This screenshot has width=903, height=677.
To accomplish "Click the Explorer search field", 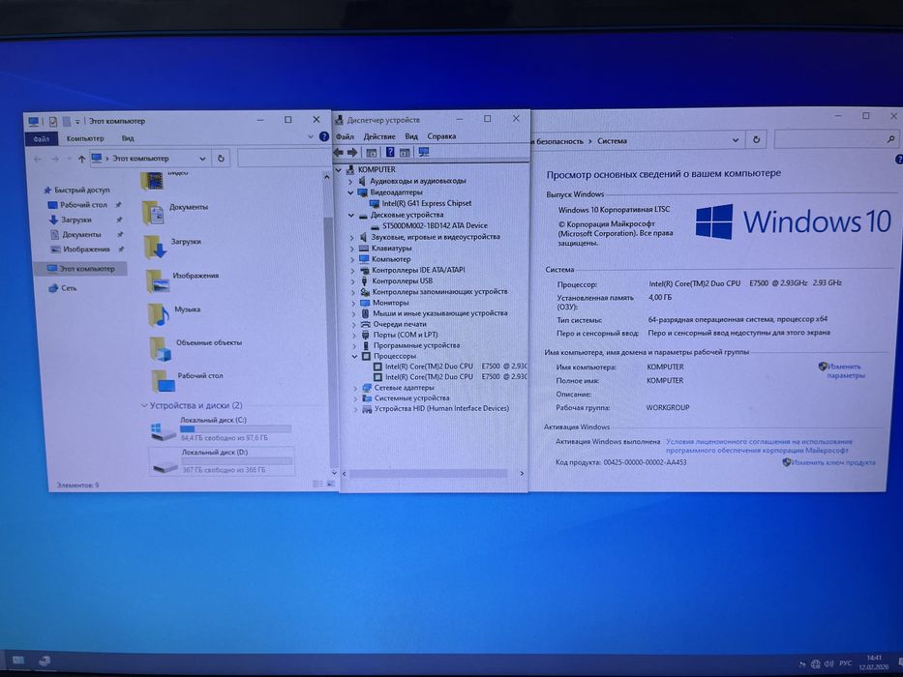I will [284, 159].
